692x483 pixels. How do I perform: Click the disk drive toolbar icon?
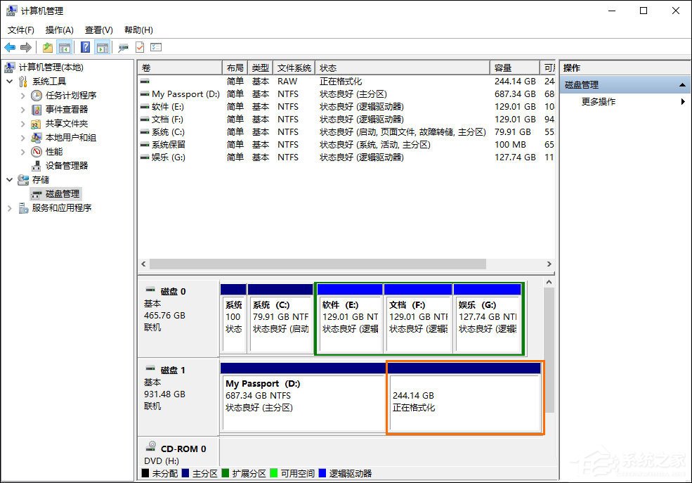124,46
